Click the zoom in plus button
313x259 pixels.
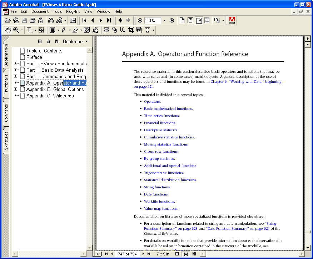point(172,21)
